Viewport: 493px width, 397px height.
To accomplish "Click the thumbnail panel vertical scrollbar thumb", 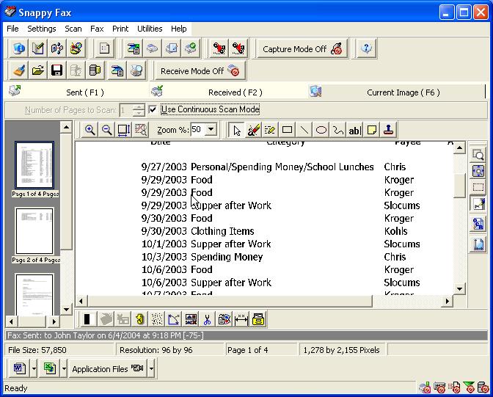I will point(66,192).
